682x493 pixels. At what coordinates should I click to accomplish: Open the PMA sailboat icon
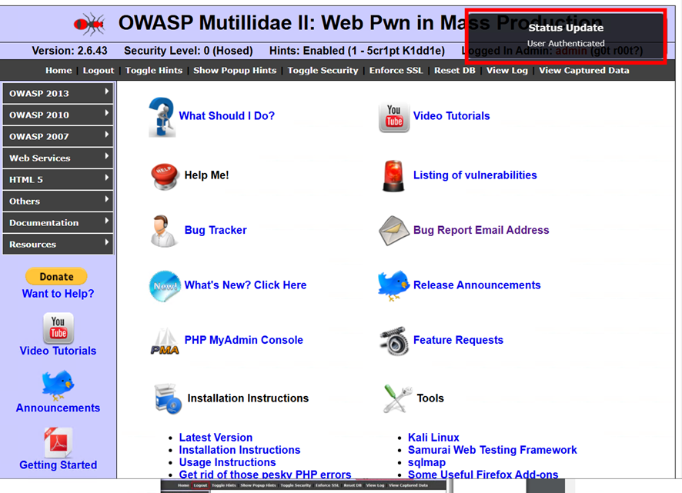click(x=165, y=341)
